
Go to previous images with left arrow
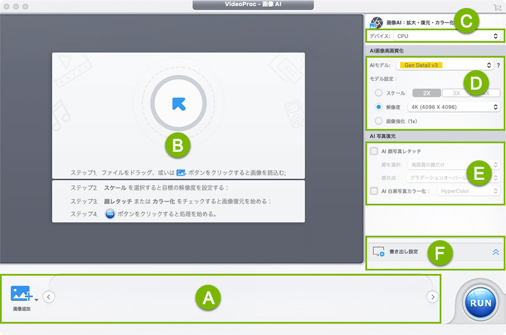pyautogui.click(x=49, y=297)
